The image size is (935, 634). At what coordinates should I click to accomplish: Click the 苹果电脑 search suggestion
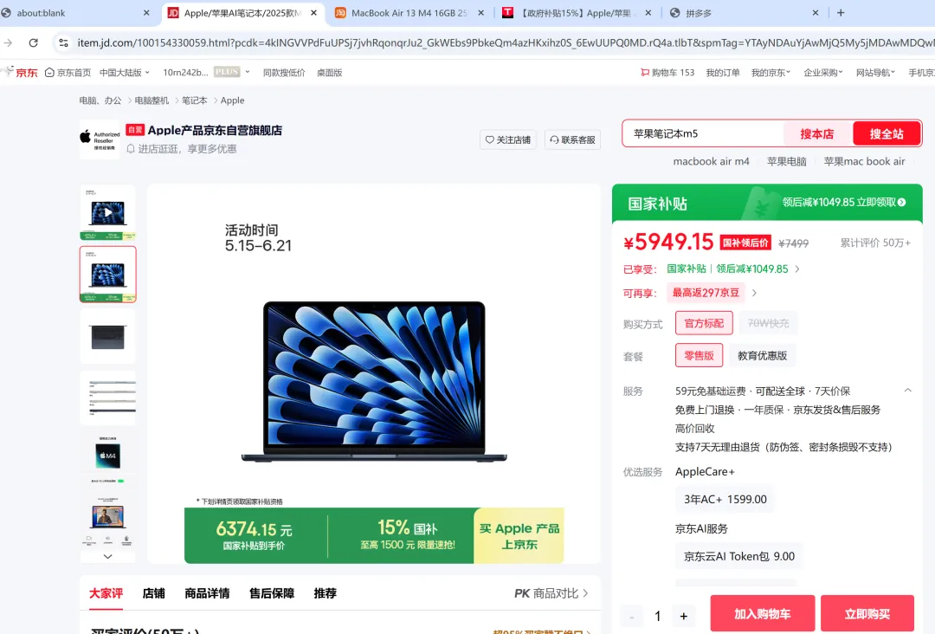tap(786, 161)
